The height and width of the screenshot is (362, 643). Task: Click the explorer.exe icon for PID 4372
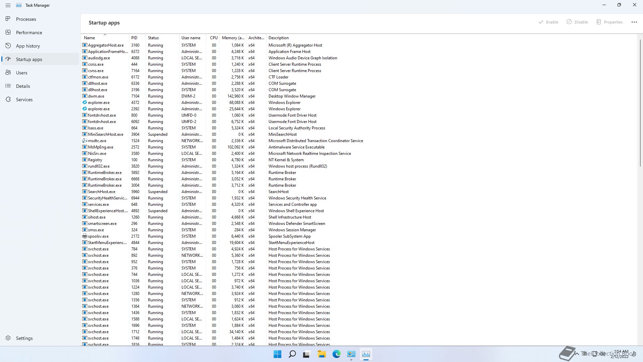click(85, 103)
